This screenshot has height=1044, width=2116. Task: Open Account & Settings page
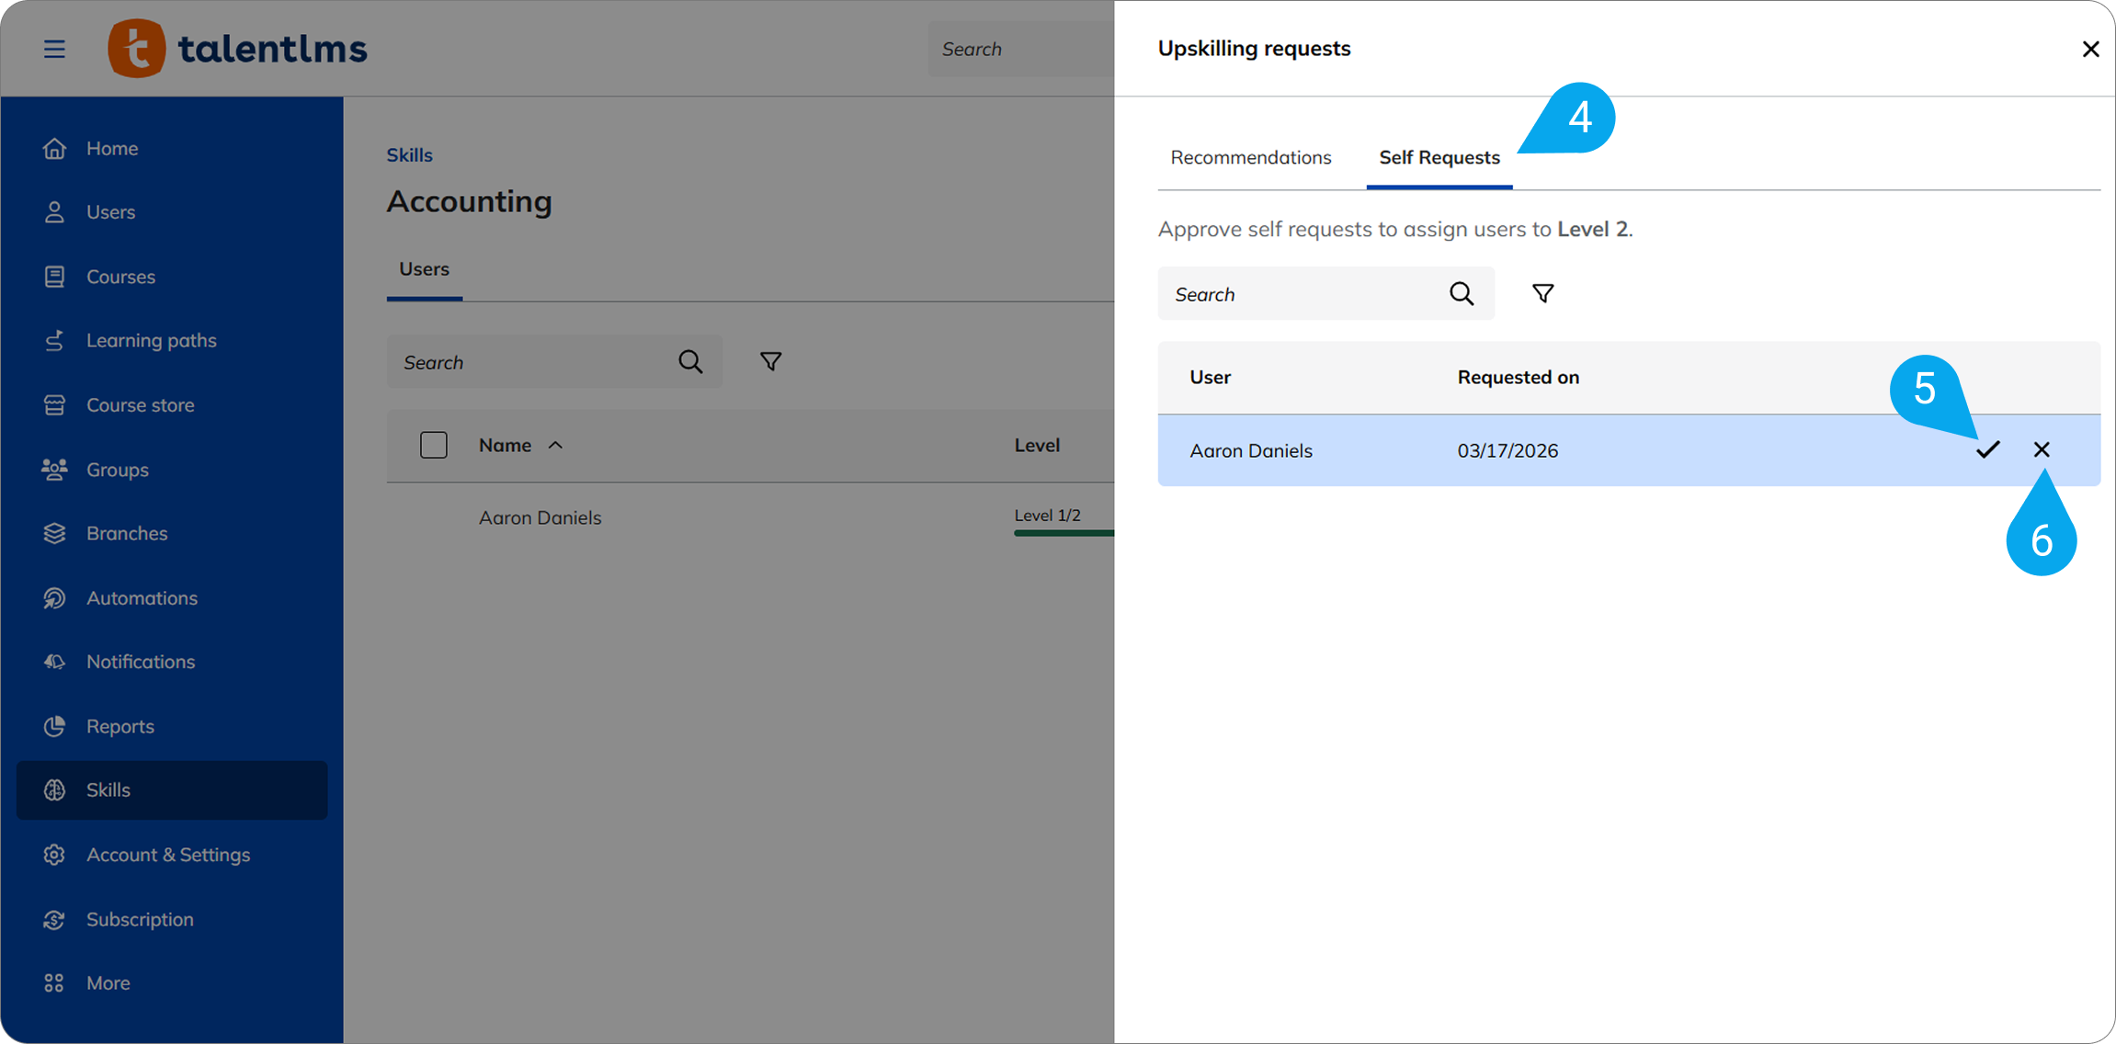(x=167, y=855)
